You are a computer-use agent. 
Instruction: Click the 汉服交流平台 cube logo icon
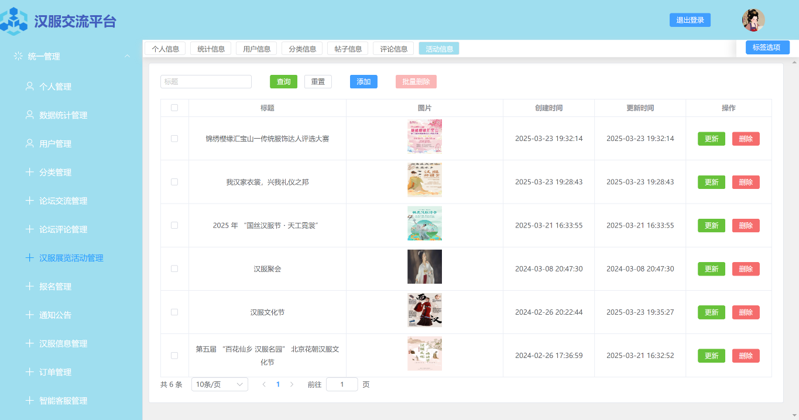tap(13, 21)
